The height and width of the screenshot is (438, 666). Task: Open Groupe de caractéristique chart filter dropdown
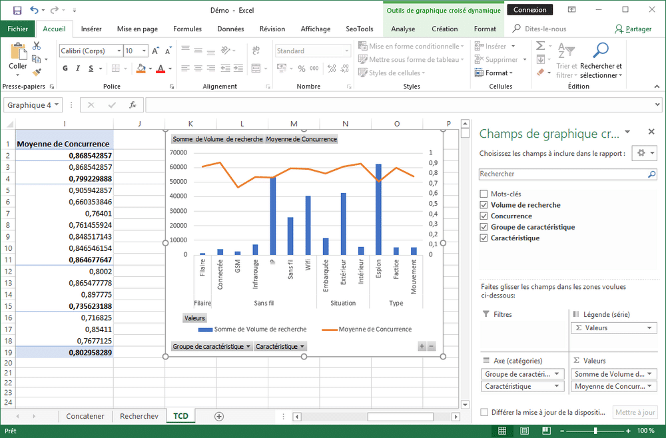click(x=248, y=346)
